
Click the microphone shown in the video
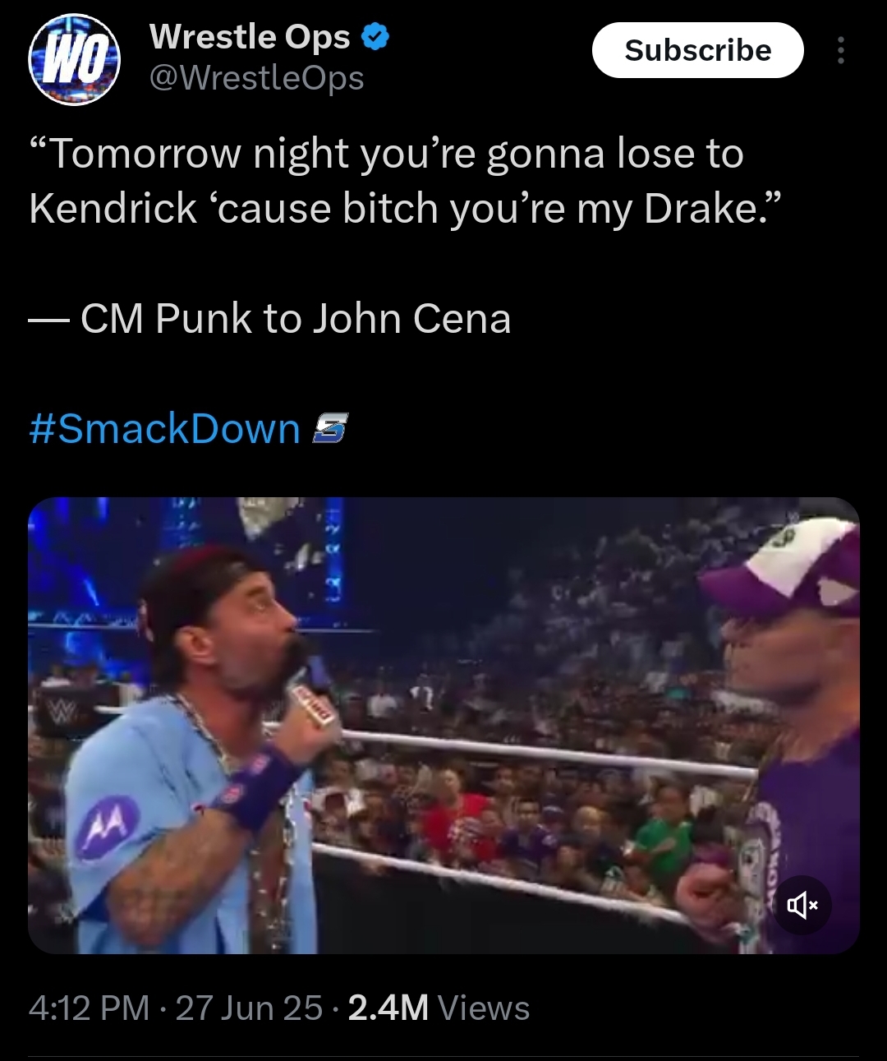315,703
